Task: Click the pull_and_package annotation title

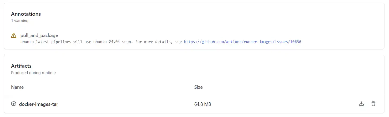Action: 39,35
